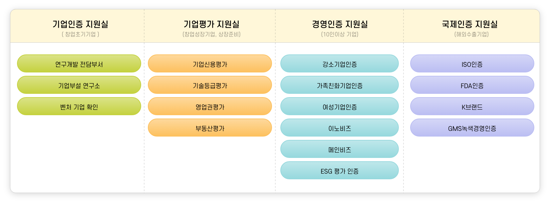Select the 경영인증 지원실 header
This screenshot has width=550, height=204.
point(340,24)
